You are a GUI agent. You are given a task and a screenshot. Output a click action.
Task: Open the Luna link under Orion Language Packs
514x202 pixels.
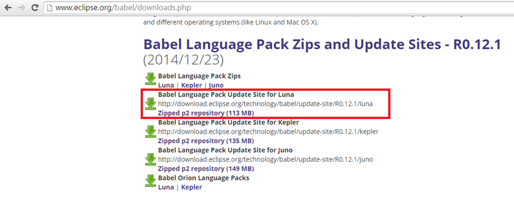pyautogui.click(x=166, y=187)
